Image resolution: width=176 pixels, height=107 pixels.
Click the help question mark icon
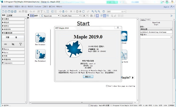pos(104,11)
